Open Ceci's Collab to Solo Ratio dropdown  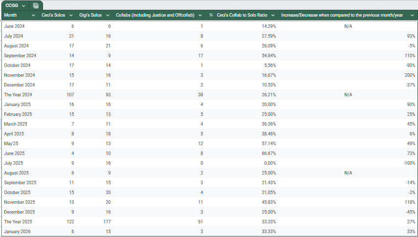pos(273,15)
